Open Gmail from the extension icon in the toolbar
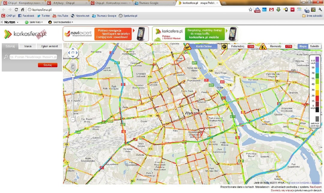 point(271,9)
